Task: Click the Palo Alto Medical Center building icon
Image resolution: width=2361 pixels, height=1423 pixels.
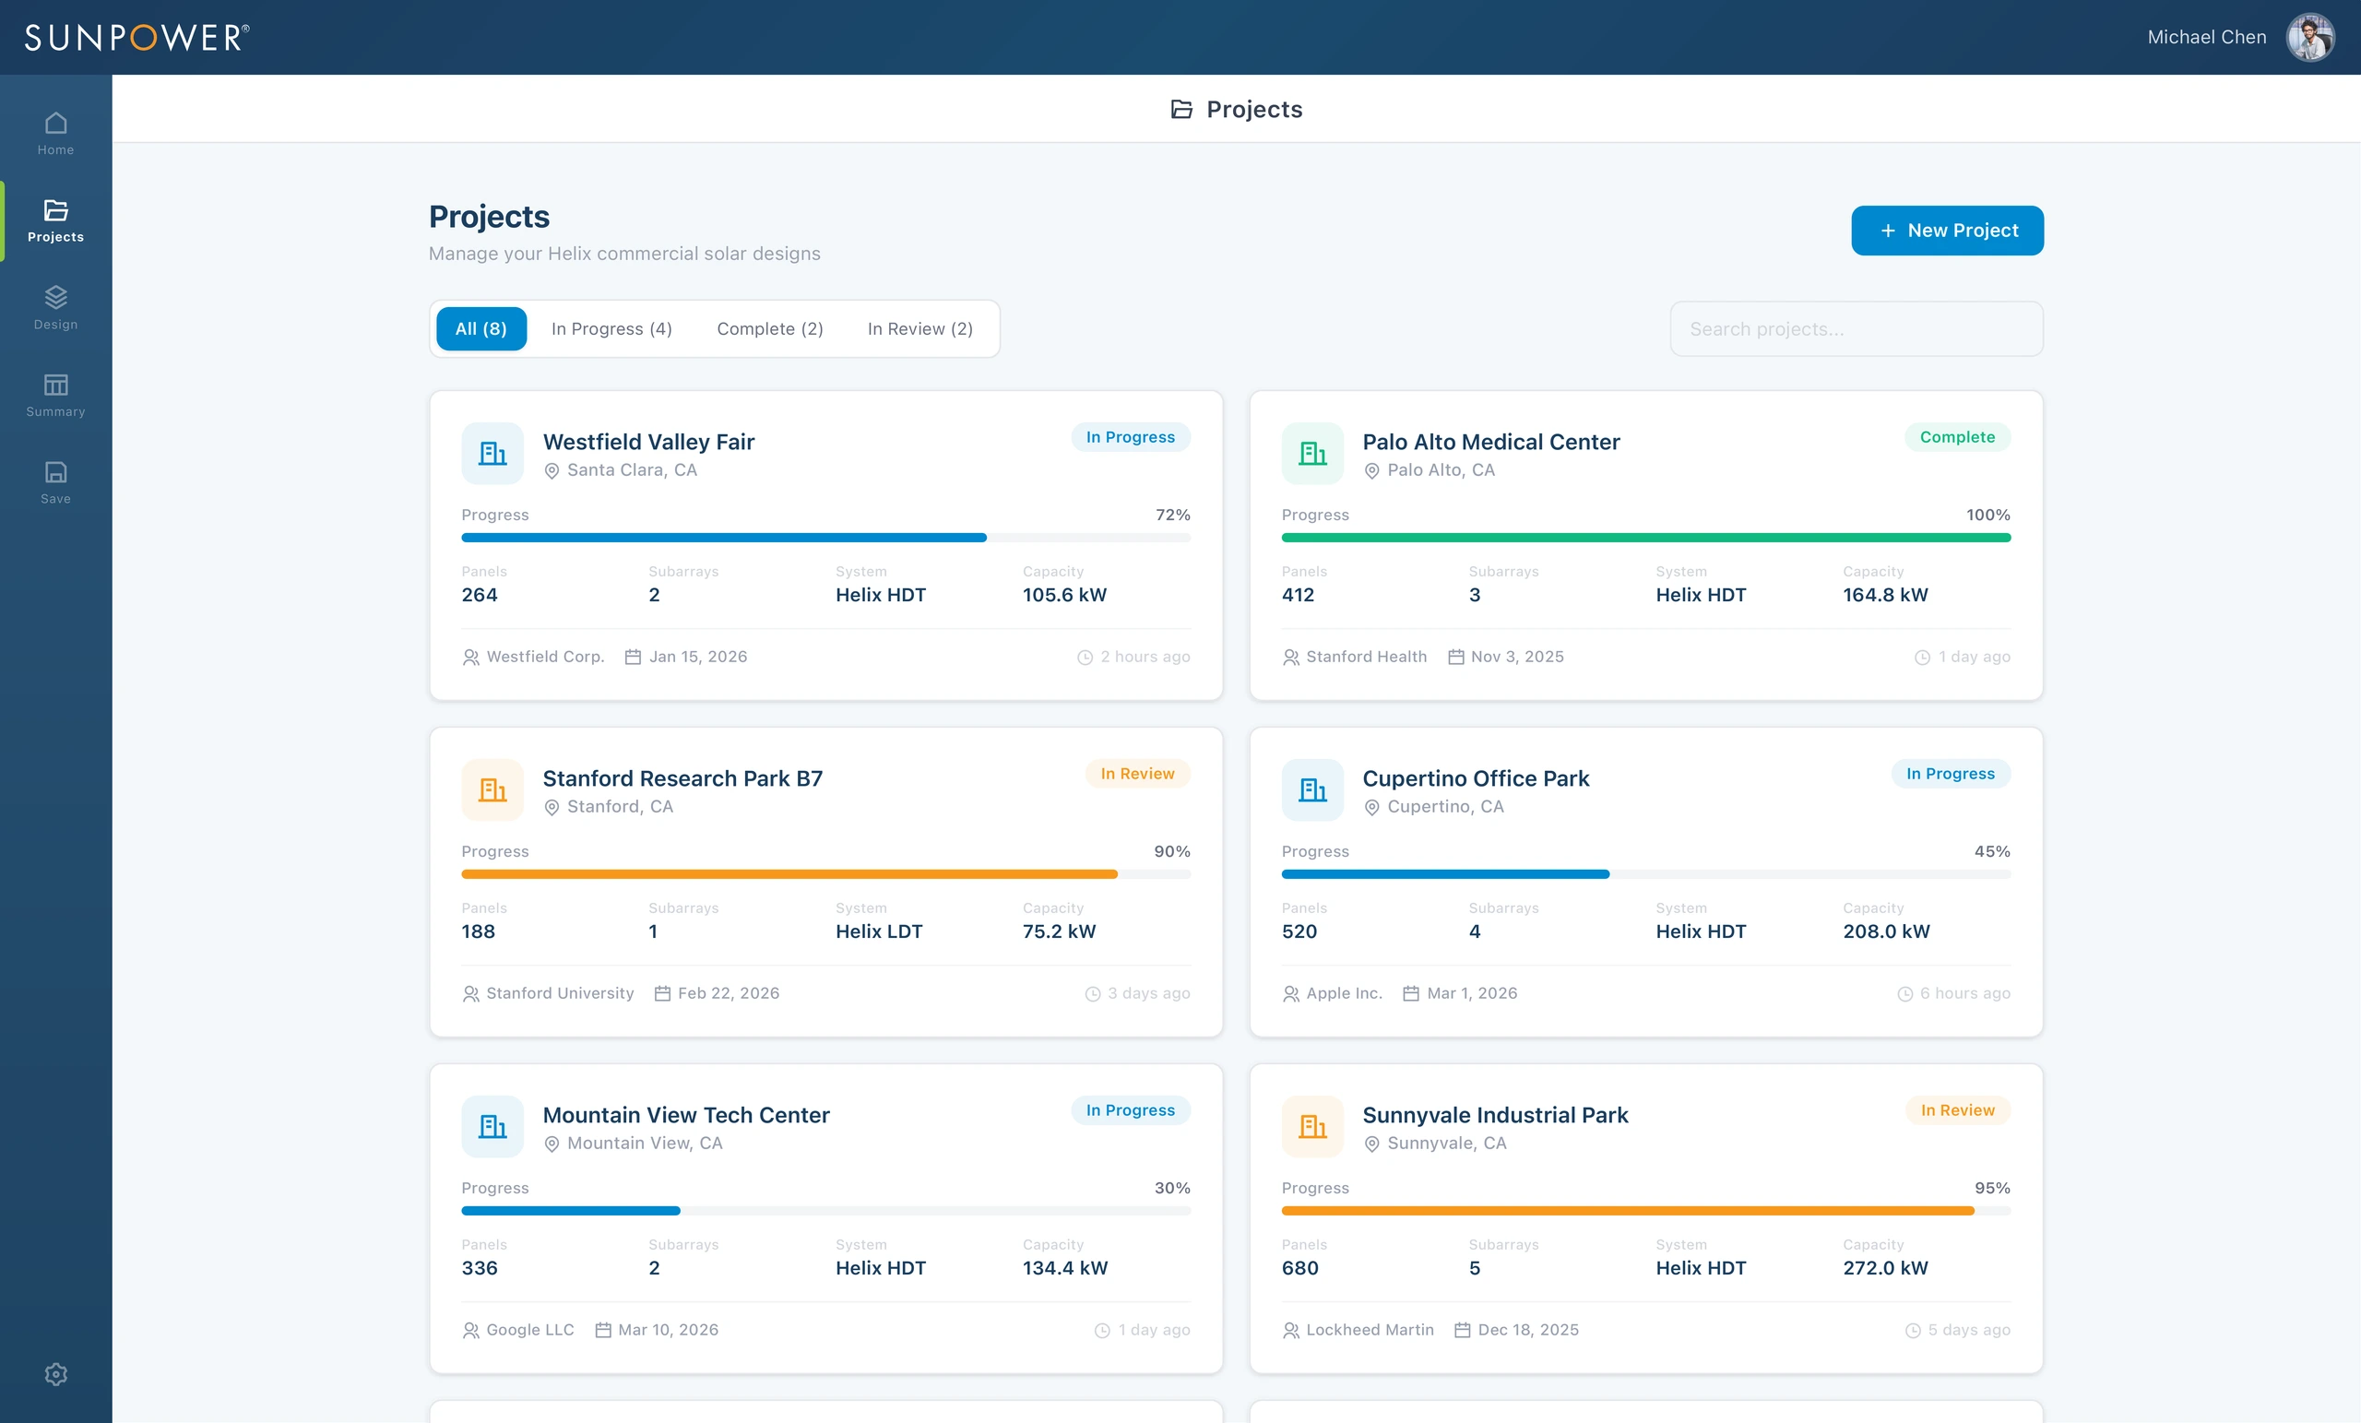Action: [x=1312, y=453]
